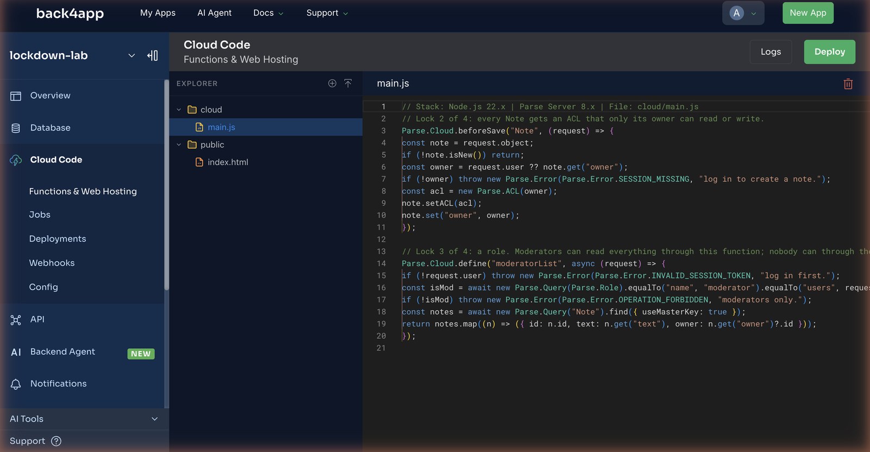
Task: Select Functions & Web Hosting in sidebar
Action: (x=83, y=191)
